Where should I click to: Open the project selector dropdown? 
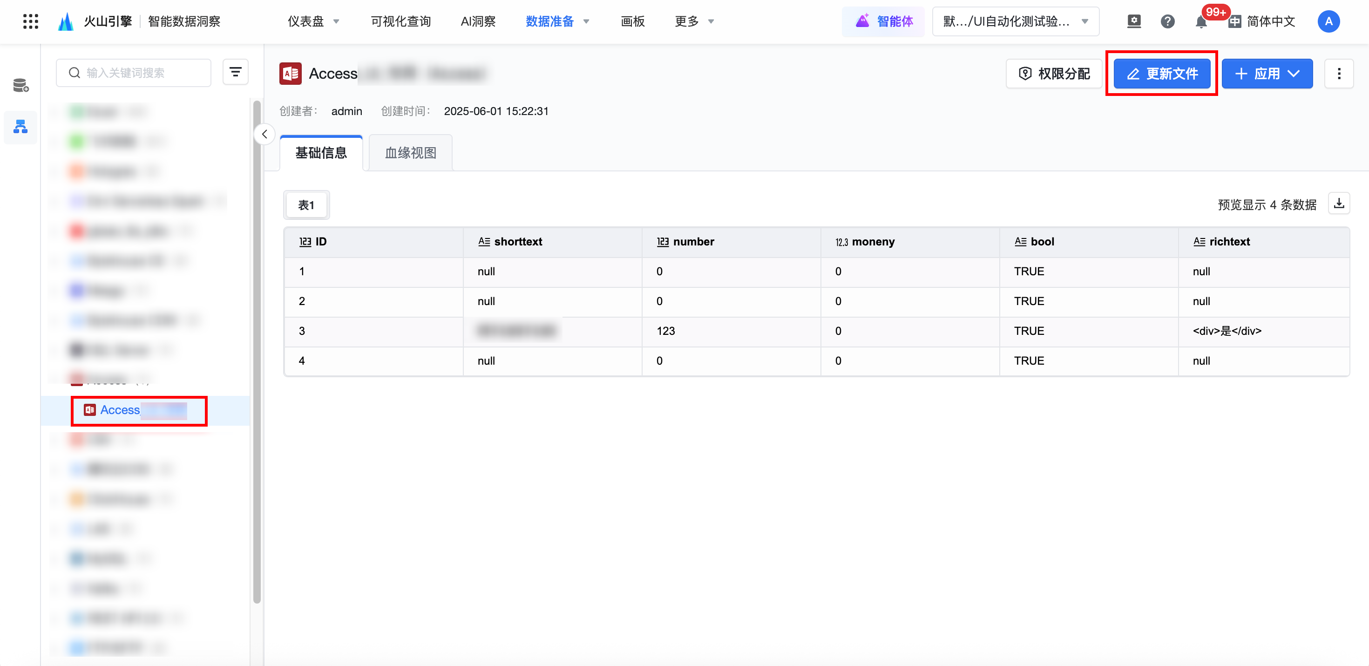pyautogui.click(x=1015, y=21)
